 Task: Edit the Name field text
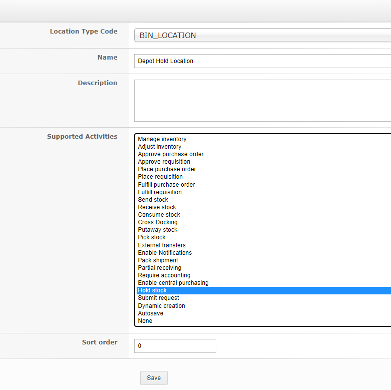(262, 61)
